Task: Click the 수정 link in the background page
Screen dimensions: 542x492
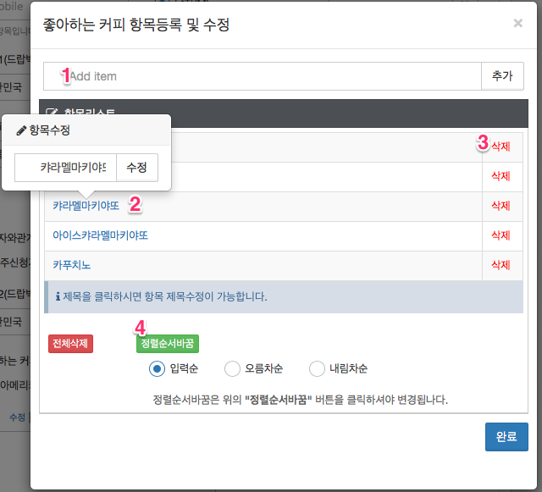Action: pyautogui.click(x=17, y=417)
